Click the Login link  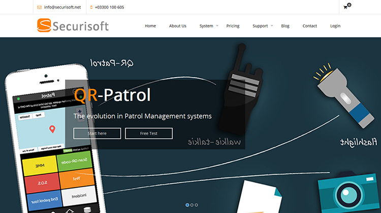click(x=335, y=26)
